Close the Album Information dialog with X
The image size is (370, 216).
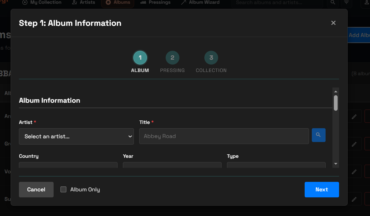click(333, 23)
